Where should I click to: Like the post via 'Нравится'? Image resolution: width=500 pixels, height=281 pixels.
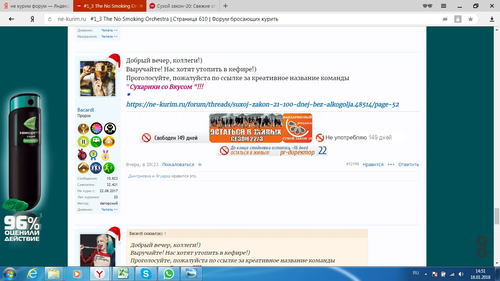click(373, 165)
